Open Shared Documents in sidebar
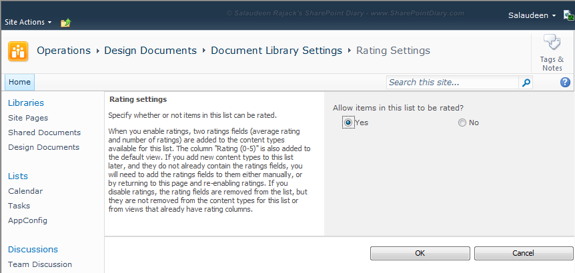This screenshot has height=273, width=575. pyautogui.click(x=45, y=133)
